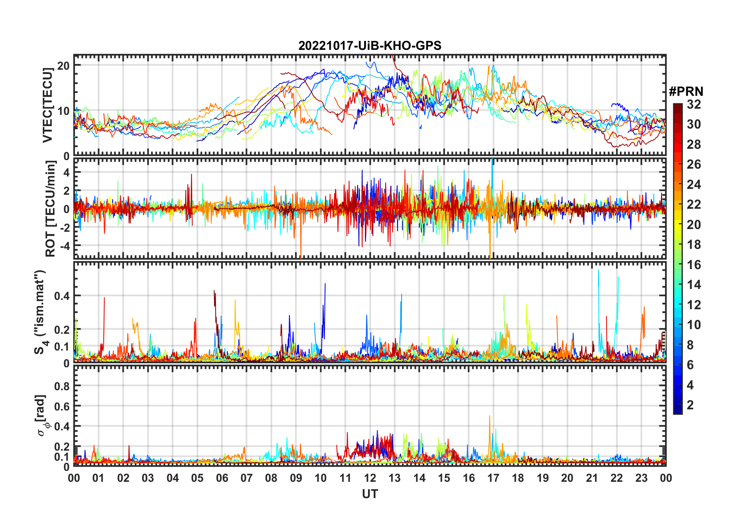The image size is (740, 518).
Task: Click x-axis tick label 01
Action: point(98,478)
